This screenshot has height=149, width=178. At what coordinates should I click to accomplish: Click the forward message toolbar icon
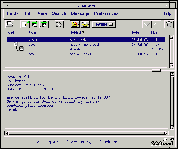tap(44, 24)
